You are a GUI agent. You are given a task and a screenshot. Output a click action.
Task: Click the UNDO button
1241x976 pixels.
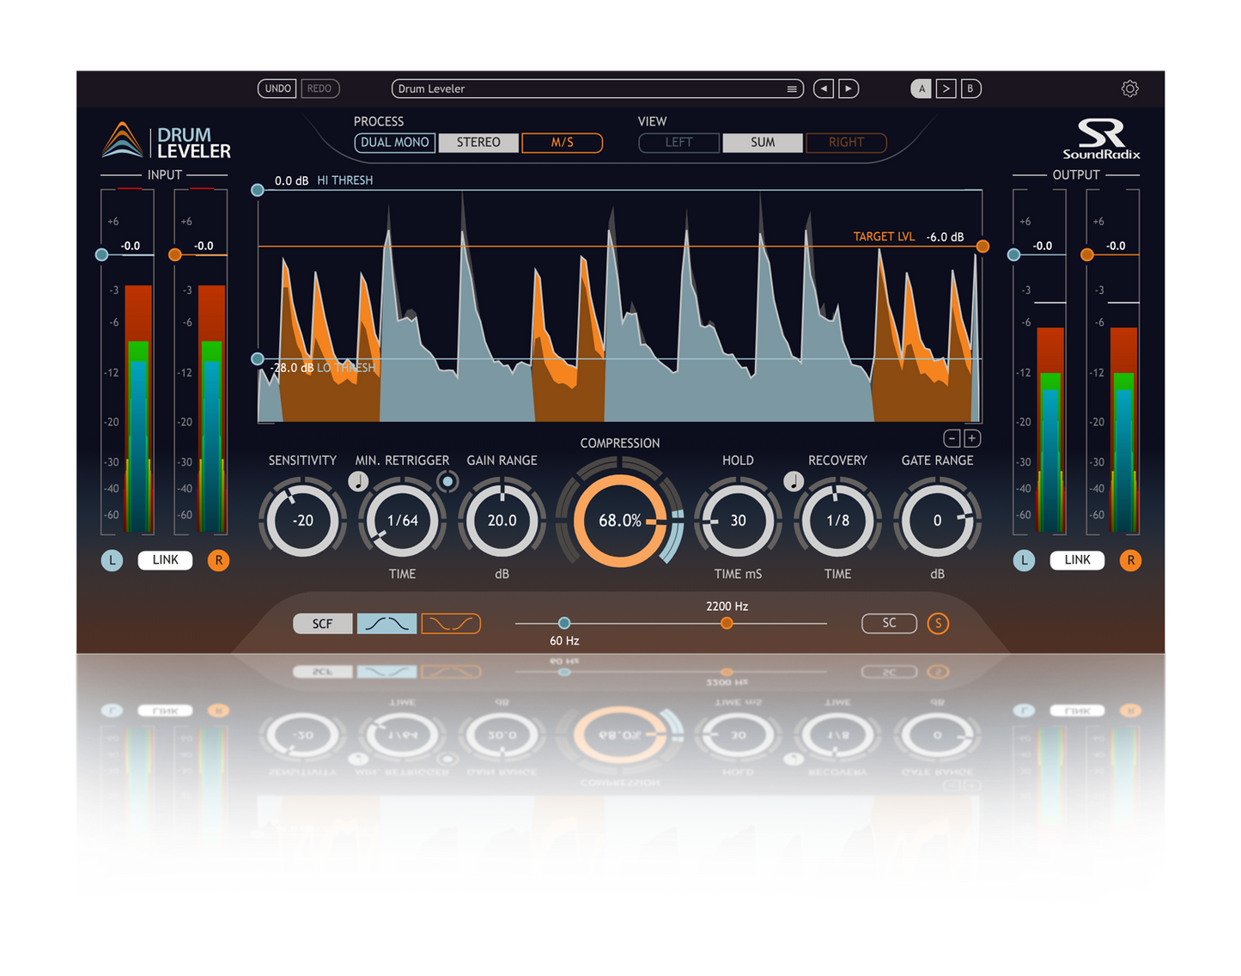277,88
